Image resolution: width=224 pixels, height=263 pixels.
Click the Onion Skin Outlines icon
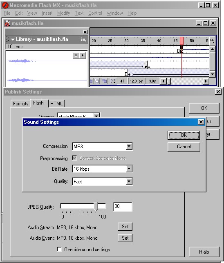coord(97,81)
